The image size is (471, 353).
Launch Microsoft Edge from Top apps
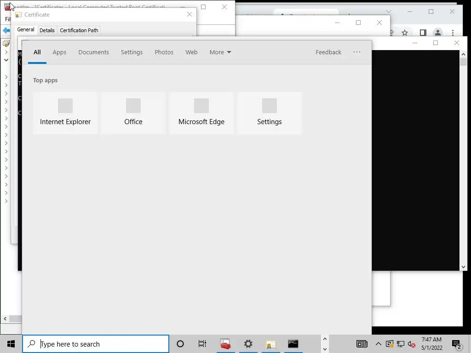click(x=201, y=113)
